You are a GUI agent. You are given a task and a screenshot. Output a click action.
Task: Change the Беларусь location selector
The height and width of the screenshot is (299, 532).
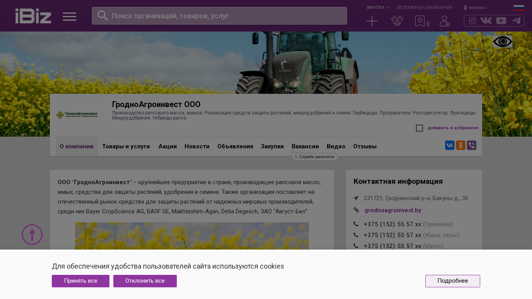coord(475,8)
